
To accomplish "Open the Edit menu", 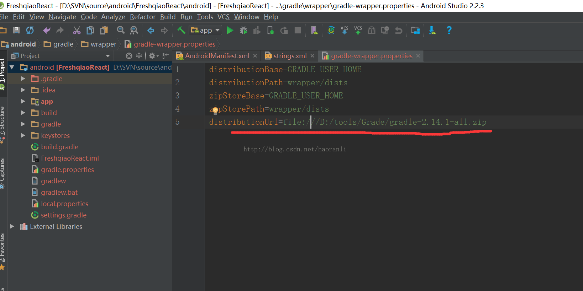I will click(19, 17).
